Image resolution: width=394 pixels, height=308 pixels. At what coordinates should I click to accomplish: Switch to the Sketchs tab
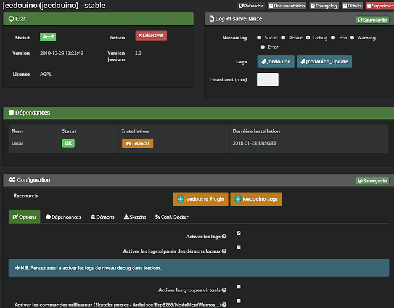pyautogui.click(x=135, y=217)
